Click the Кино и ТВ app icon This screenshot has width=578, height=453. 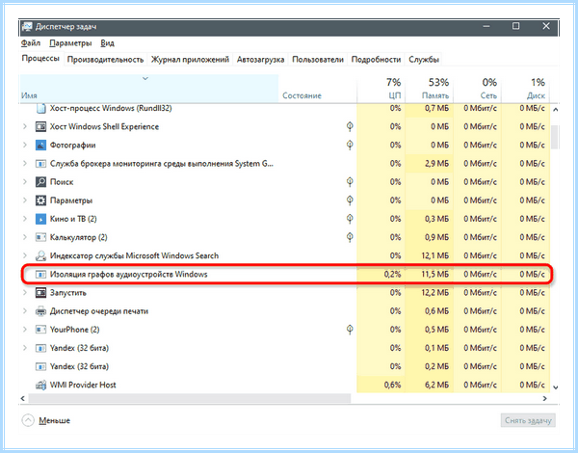(40, 219)
